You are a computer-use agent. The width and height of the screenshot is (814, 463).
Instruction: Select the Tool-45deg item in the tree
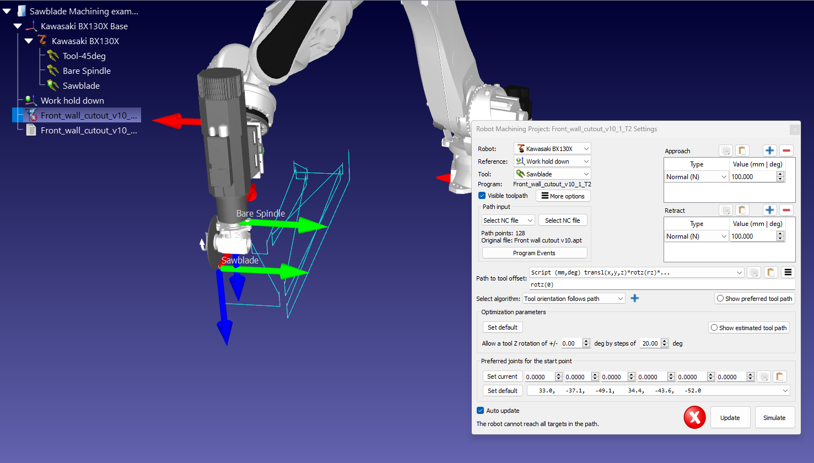[84, 56]
